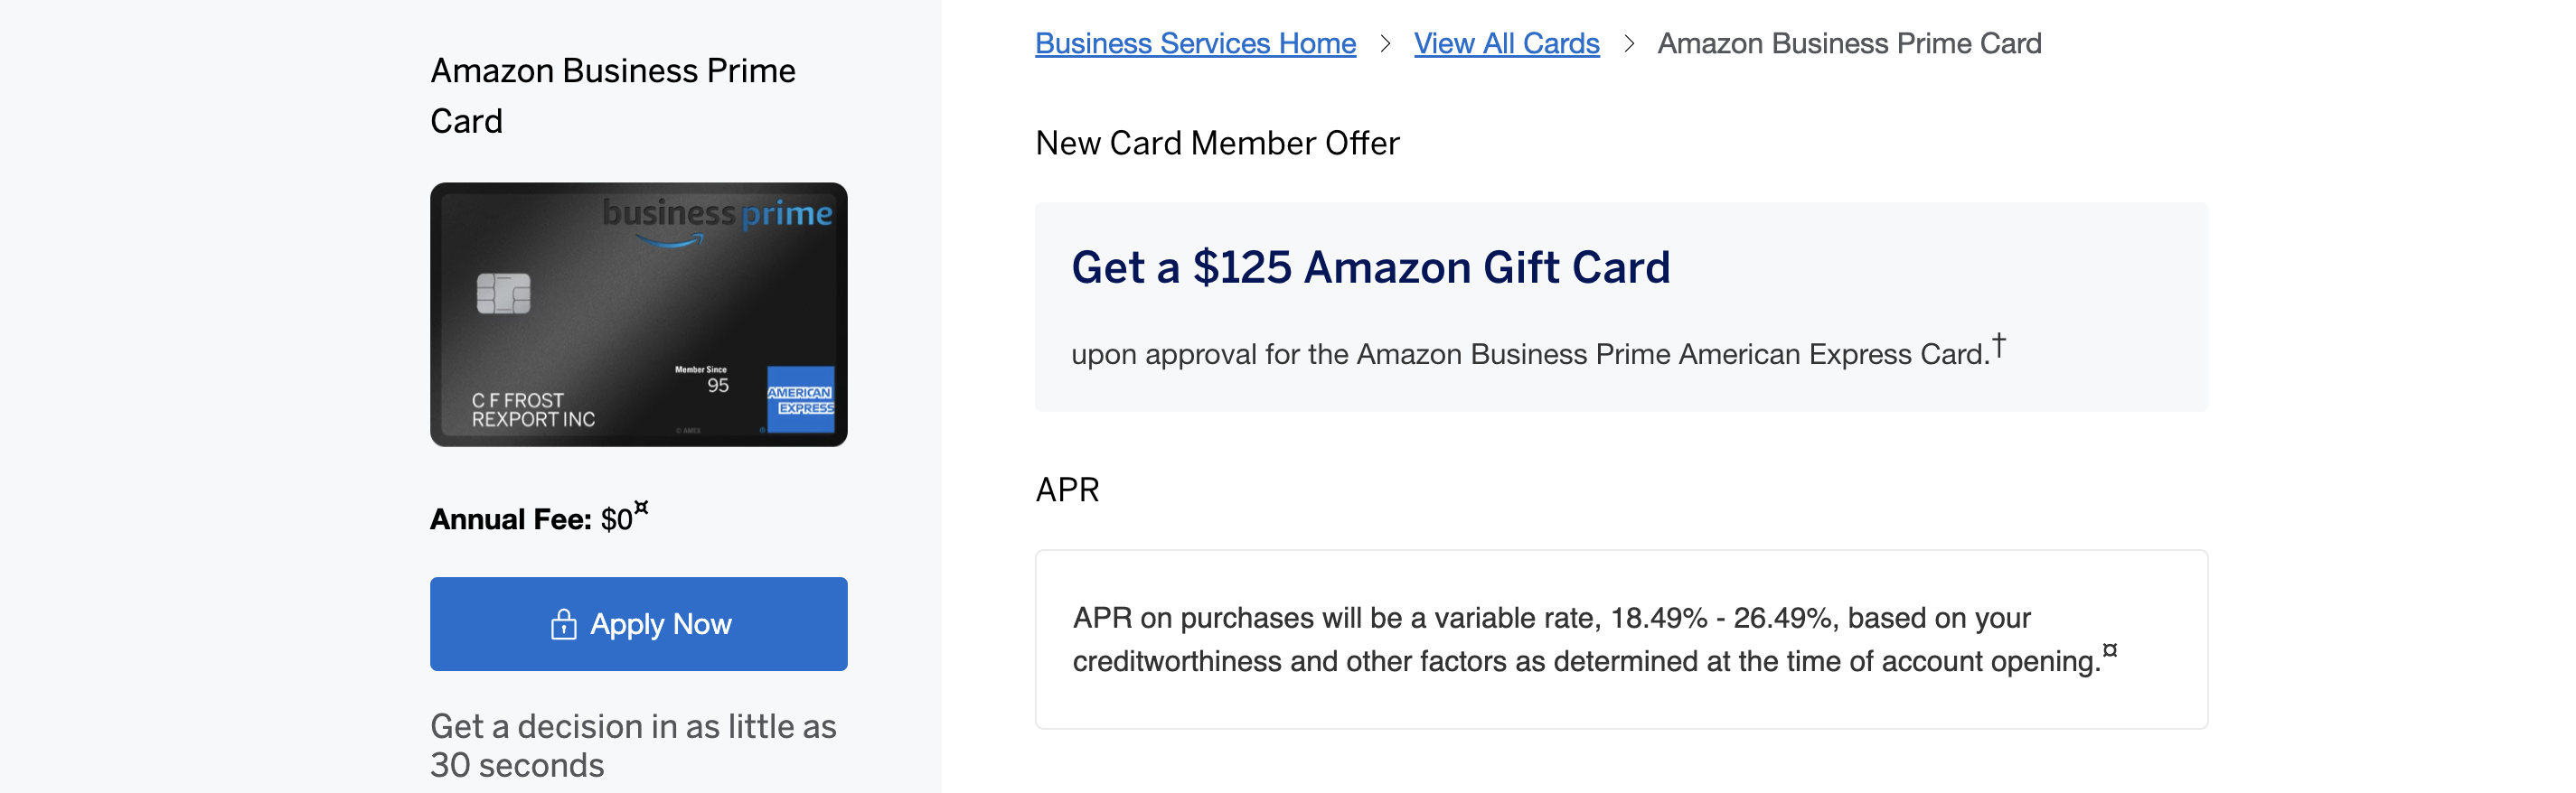This screenshot has width=2576, height=793.
Task: Click the Amazon Business Prime Card sidebar title
Action: [613, 96]
